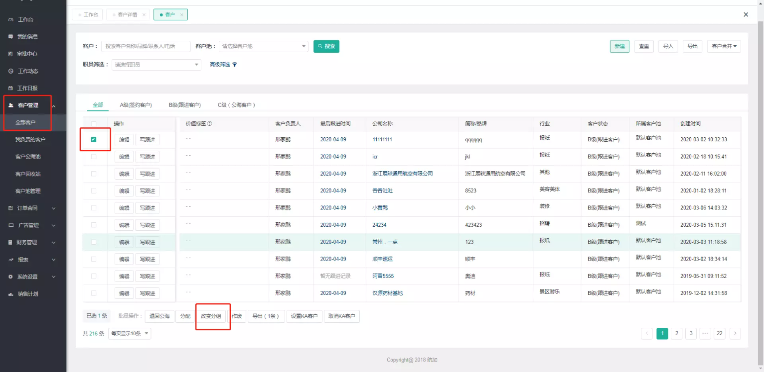The image size is (764, 372).
Task: Select the B级(跟进客户) tab
Action: point(185,105)
